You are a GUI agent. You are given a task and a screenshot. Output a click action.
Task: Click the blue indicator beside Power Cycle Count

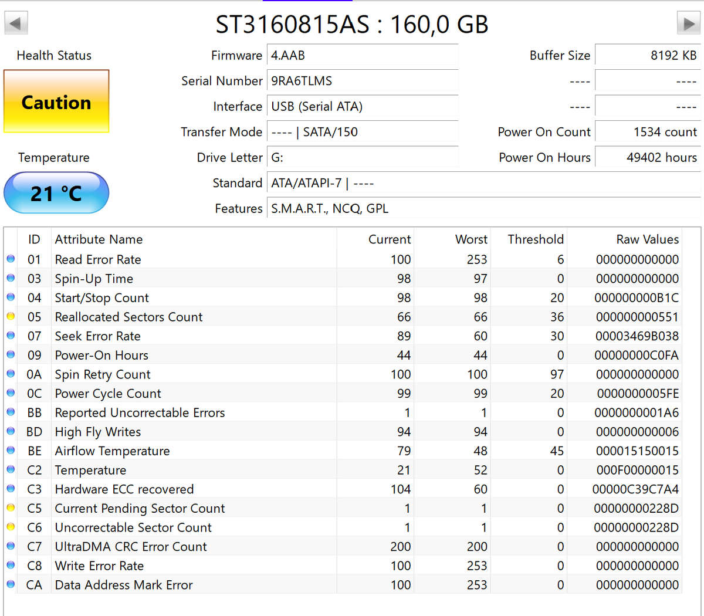tap(11, 393)
